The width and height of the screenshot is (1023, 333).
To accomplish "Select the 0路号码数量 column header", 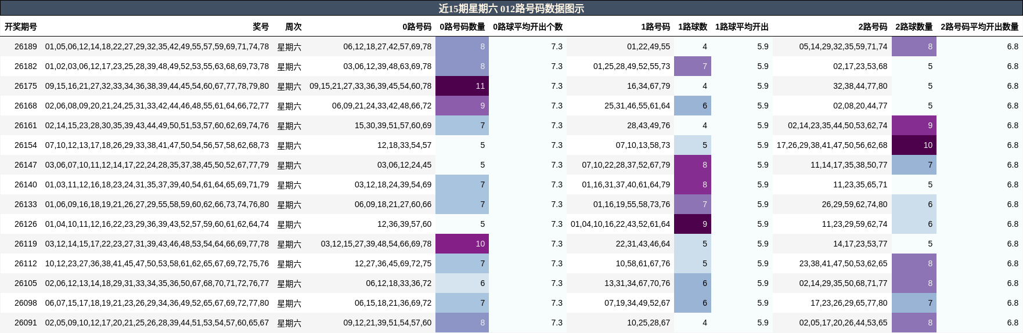I will (462, 27).
